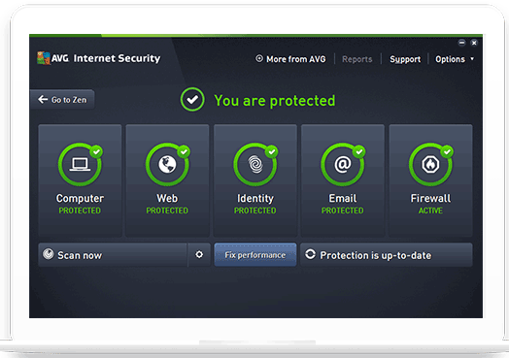Close the AVG window
This screenshot has height=358, width=509.
[x=474, y=43]
